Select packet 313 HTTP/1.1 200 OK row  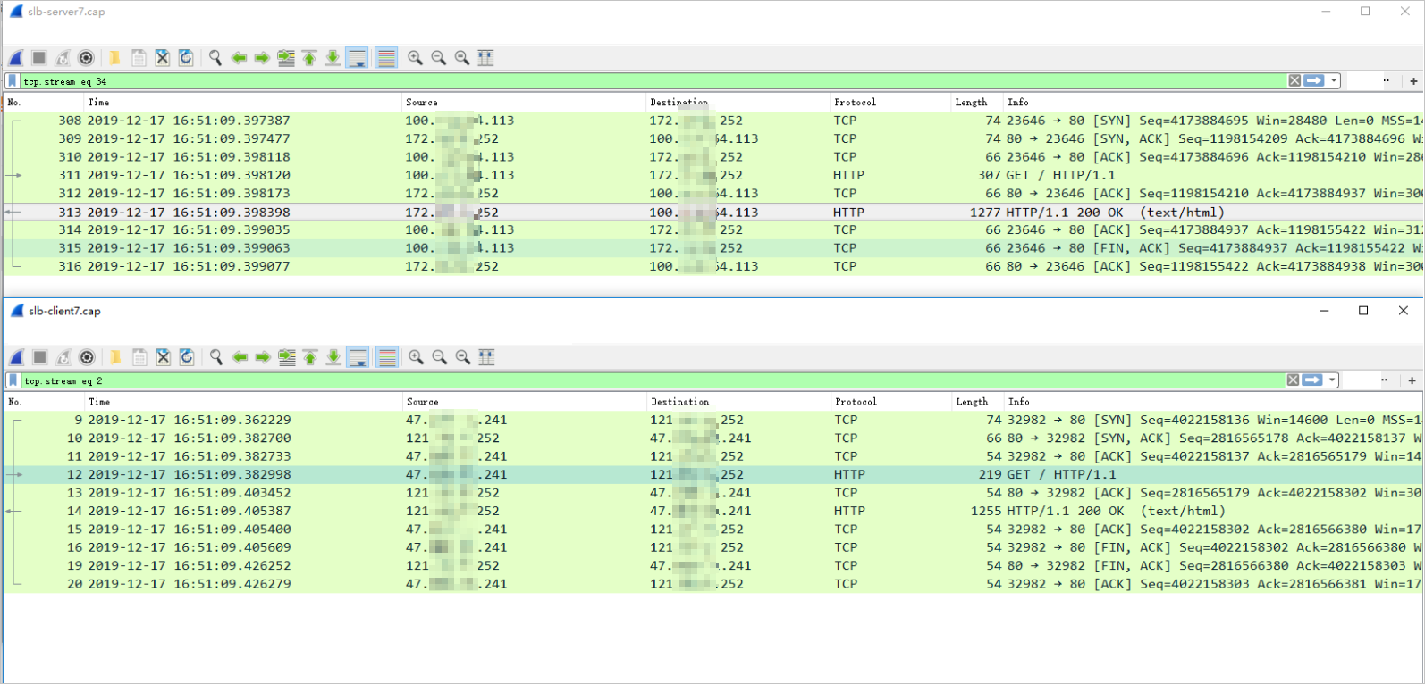pyautogui.click(x=712, y=213)
